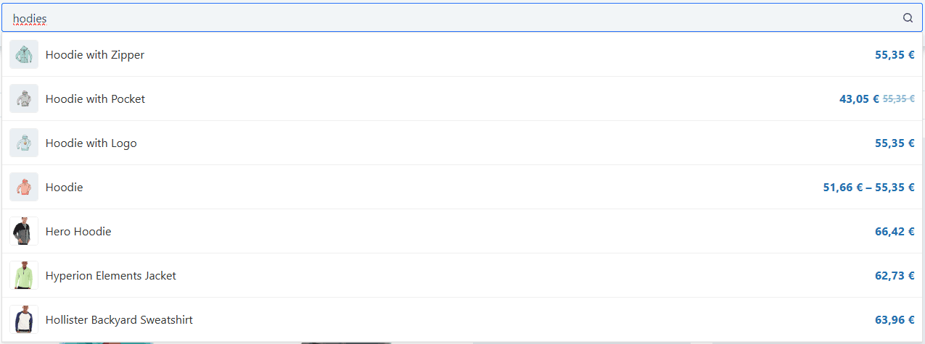Open the Hoodie with Logo thumbnail
The image size is (925, 344).
[24, 143]
